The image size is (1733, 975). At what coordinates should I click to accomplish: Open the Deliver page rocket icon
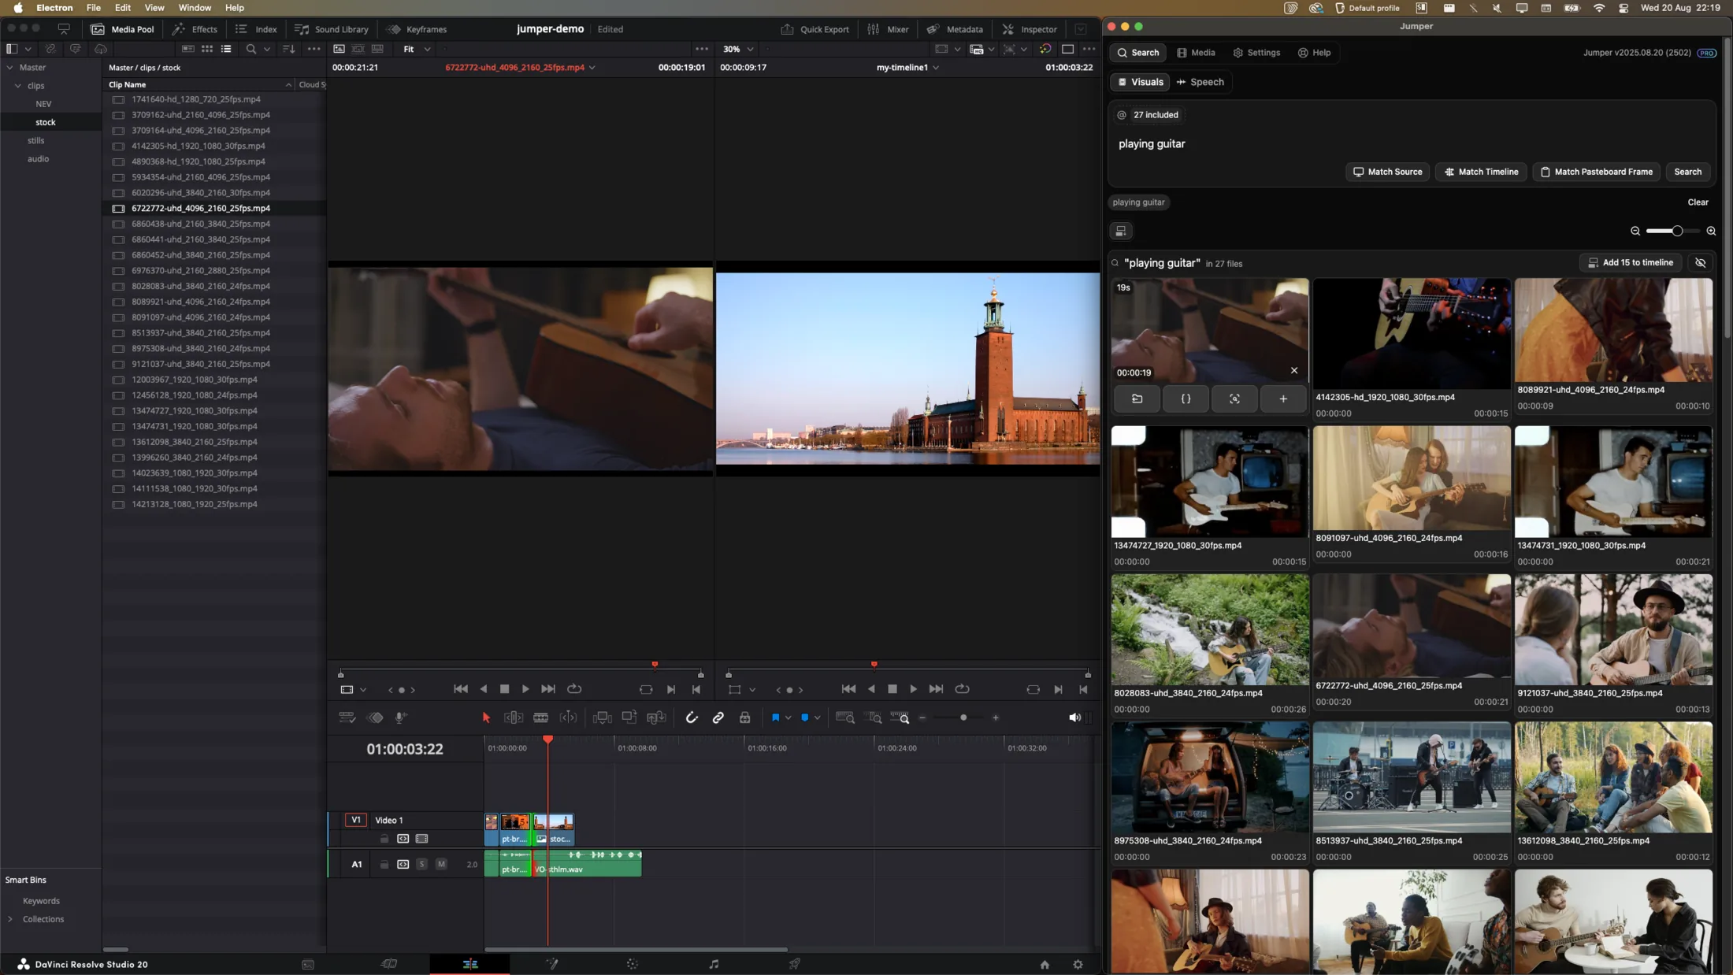(x=795, y=964)
